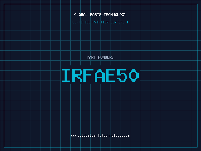Click the digit 0 in the part number

[134, 75]
